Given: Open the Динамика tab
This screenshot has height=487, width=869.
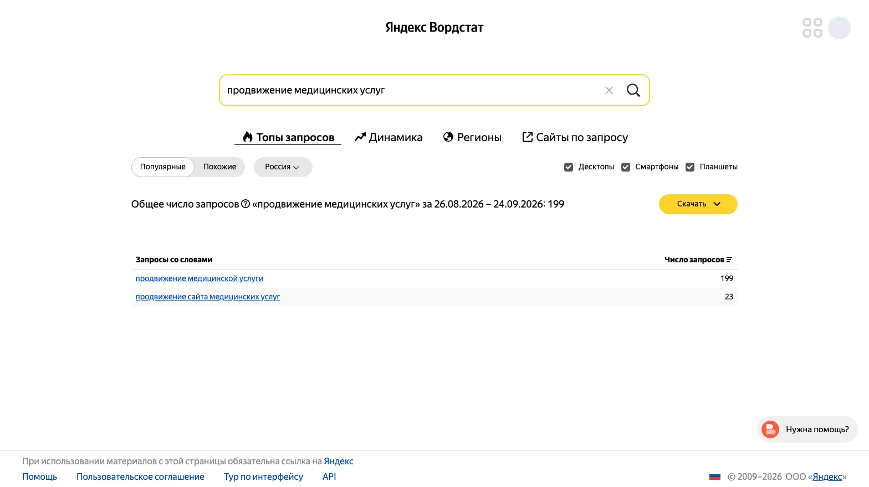Looking at the screenshot, I should pos(389,137).
